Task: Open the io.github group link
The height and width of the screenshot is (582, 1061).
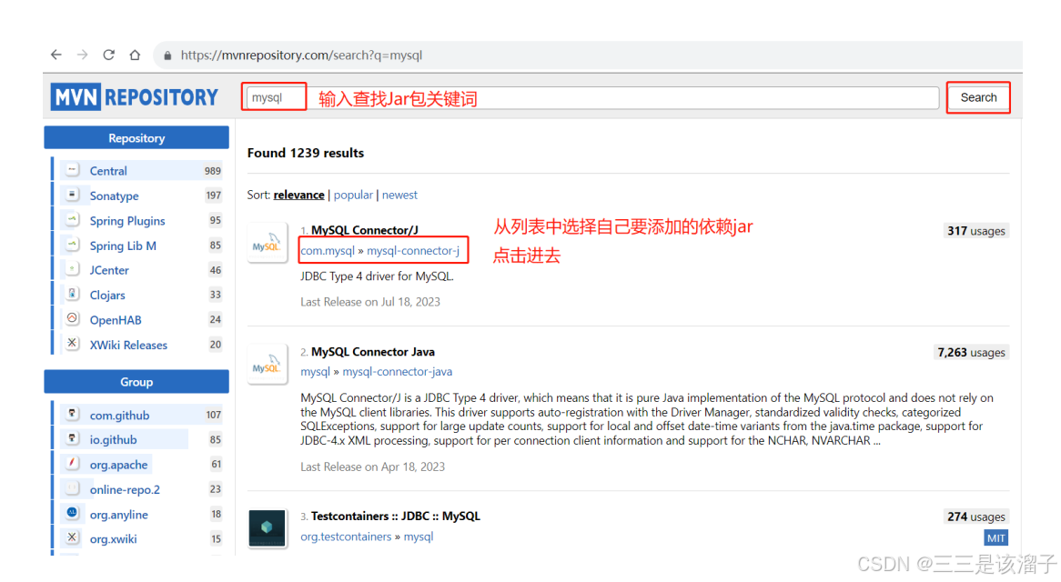Action: 113,440
